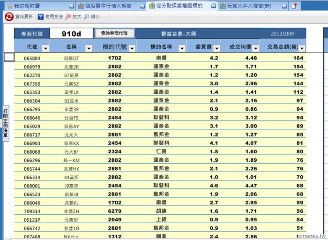Close the 玩家大戶大搜密(新) tab
The height and width of the screenshot is (240, 328).
(x=284, y=6)
